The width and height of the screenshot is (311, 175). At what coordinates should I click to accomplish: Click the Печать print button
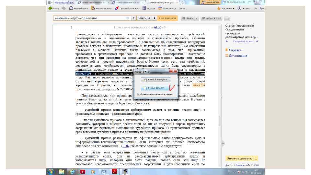(x=188, y=18)
